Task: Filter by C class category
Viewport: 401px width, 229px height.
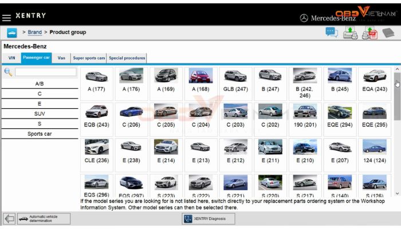Action: tap(40, 94)
